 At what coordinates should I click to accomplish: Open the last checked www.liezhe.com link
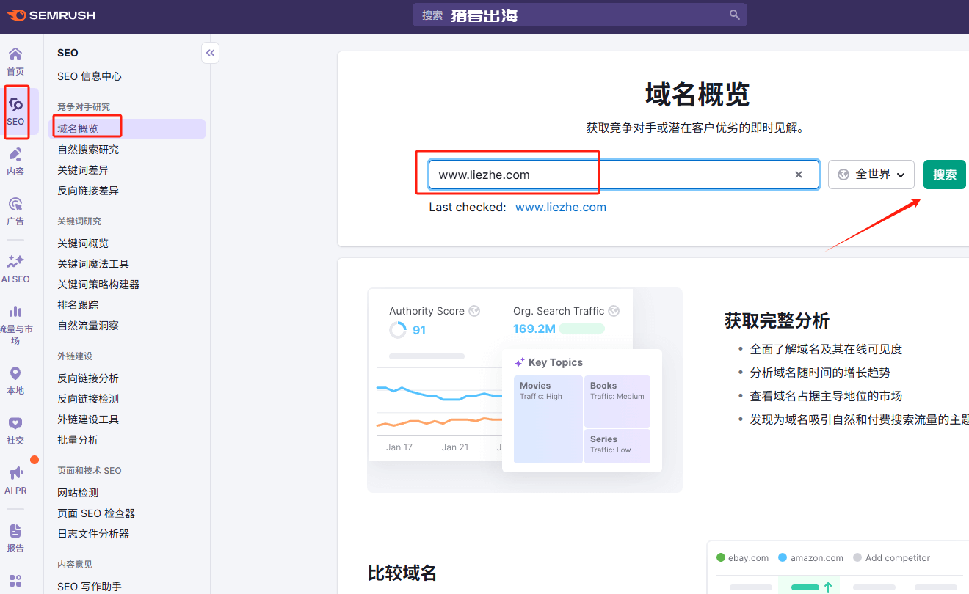[561, 207]
